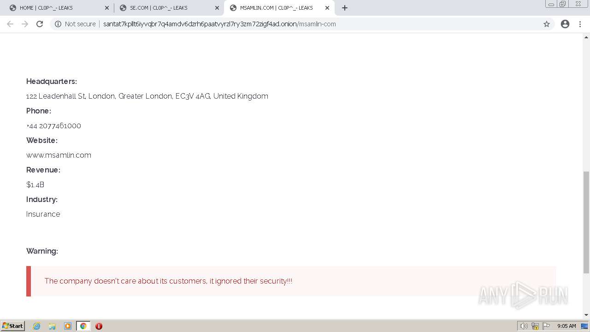Launch Internet Explorer from taskbar
This screenshot has height=332, width=590.
37,326
